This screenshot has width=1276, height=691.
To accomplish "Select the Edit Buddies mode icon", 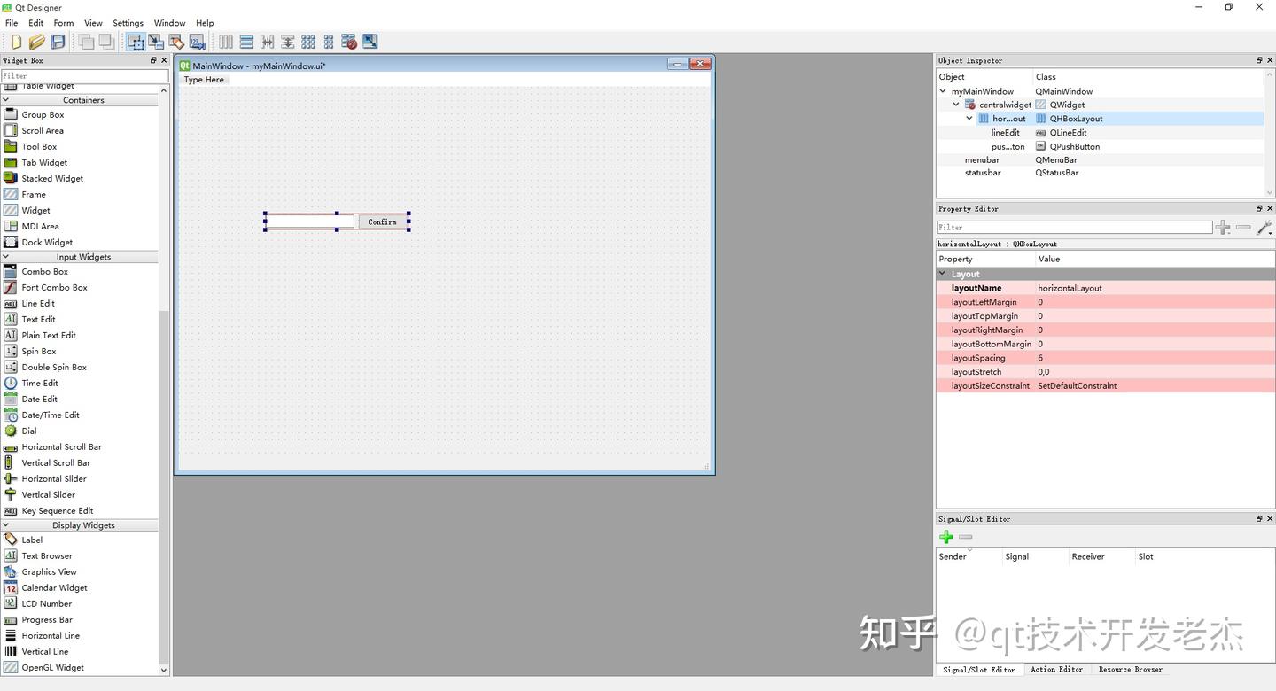I will click(x=176, y=41).
